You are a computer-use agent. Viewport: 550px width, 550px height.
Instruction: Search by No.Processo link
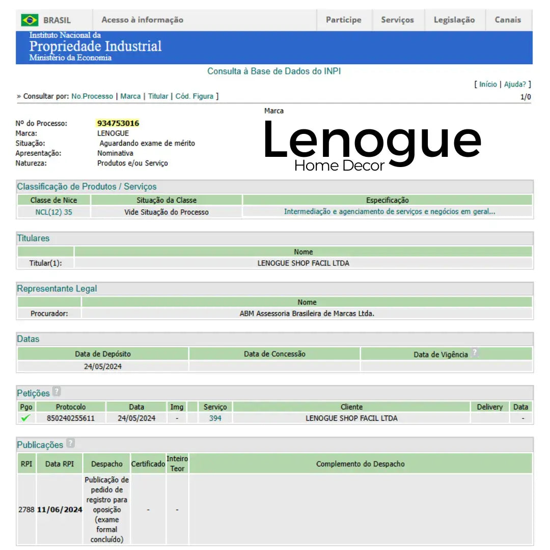tap(92, 96)
